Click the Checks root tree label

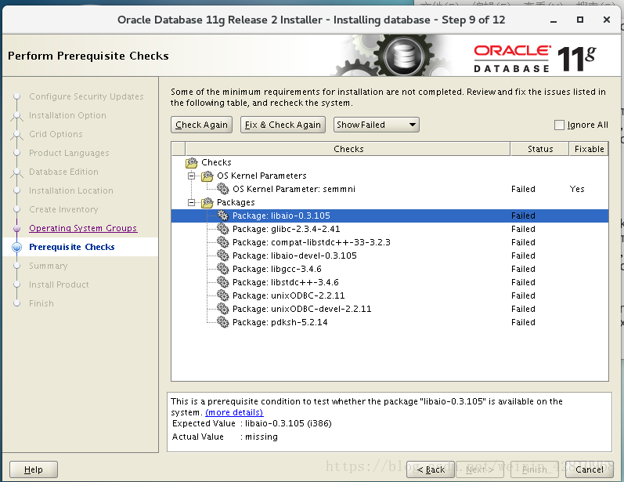coord(216,162)
